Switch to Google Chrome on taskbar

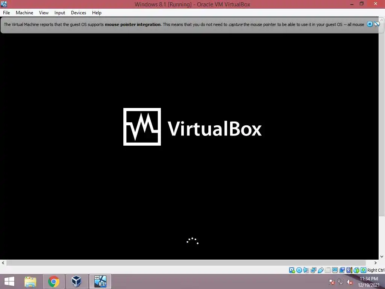pyautogui.click(x=54, y=281)
